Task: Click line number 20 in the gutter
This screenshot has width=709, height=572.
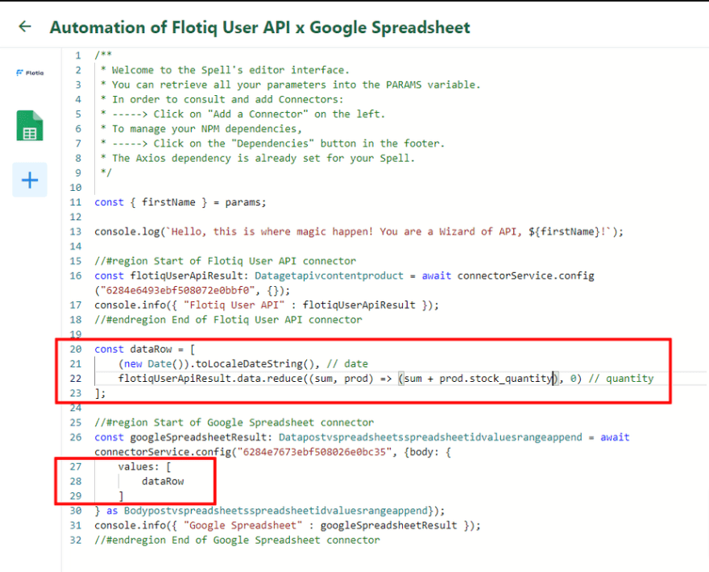Action: pyautogui.click(x=76, y=349)
